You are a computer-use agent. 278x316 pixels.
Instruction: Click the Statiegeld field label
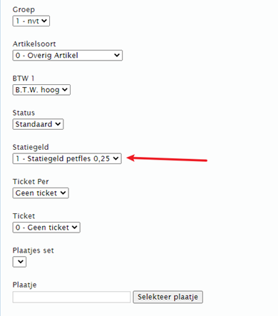(31, 147)
